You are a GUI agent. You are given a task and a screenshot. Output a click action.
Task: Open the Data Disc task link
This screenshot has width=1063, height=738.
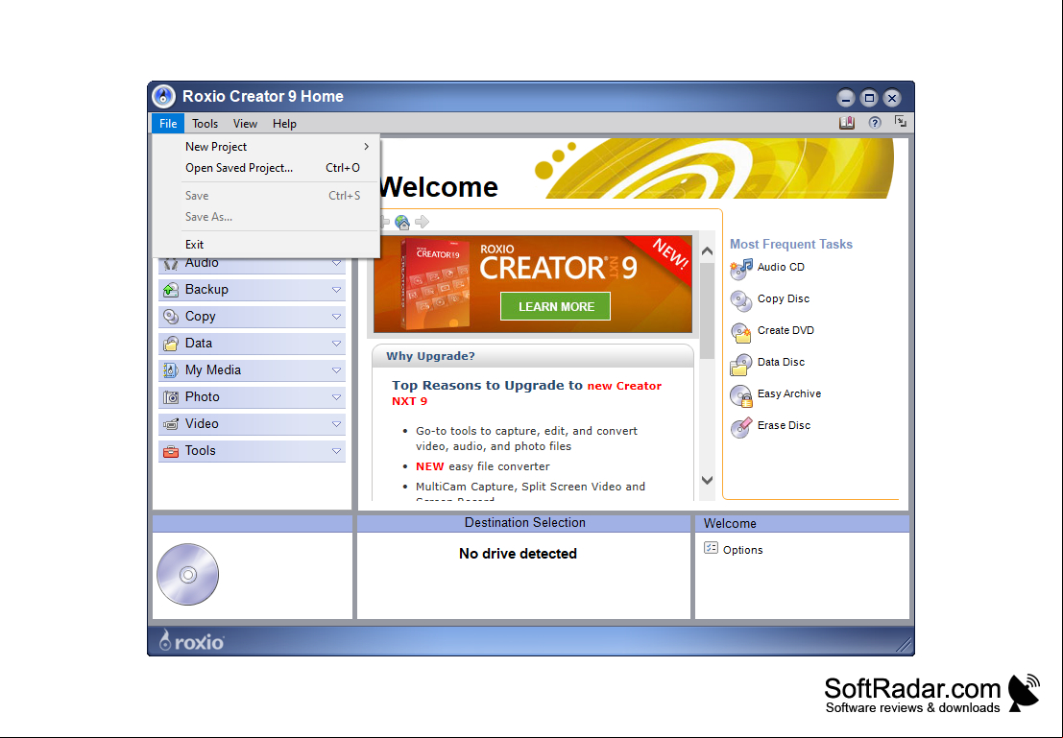[781, 362]
